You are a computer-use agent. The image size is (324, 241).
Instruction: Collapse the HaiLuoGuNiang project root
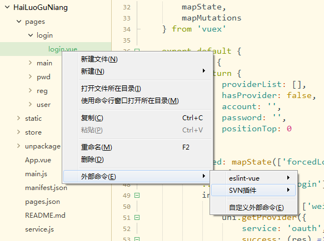click(7, 7)
